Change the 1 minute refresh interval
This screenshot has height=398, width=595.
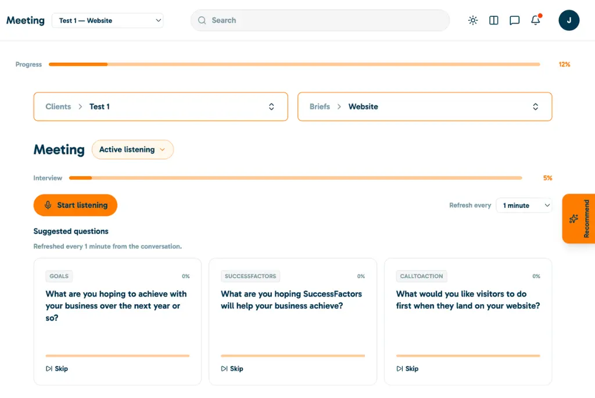click(x=524, y=205)
